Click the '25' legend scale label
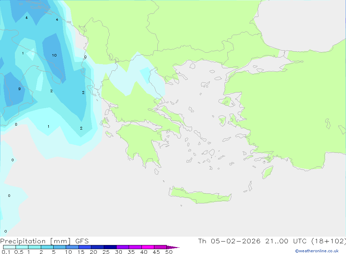The width and height of the screenshot is (346, 254). pos(106,252)
